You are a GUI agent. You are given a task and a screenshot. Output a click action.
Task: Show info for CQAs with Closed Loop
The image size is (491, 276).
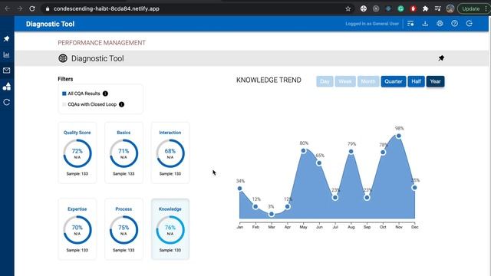click(122, 104)
